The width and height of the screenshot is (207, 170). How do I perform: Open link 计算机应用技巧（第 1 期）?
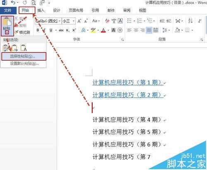click(128, 82)
